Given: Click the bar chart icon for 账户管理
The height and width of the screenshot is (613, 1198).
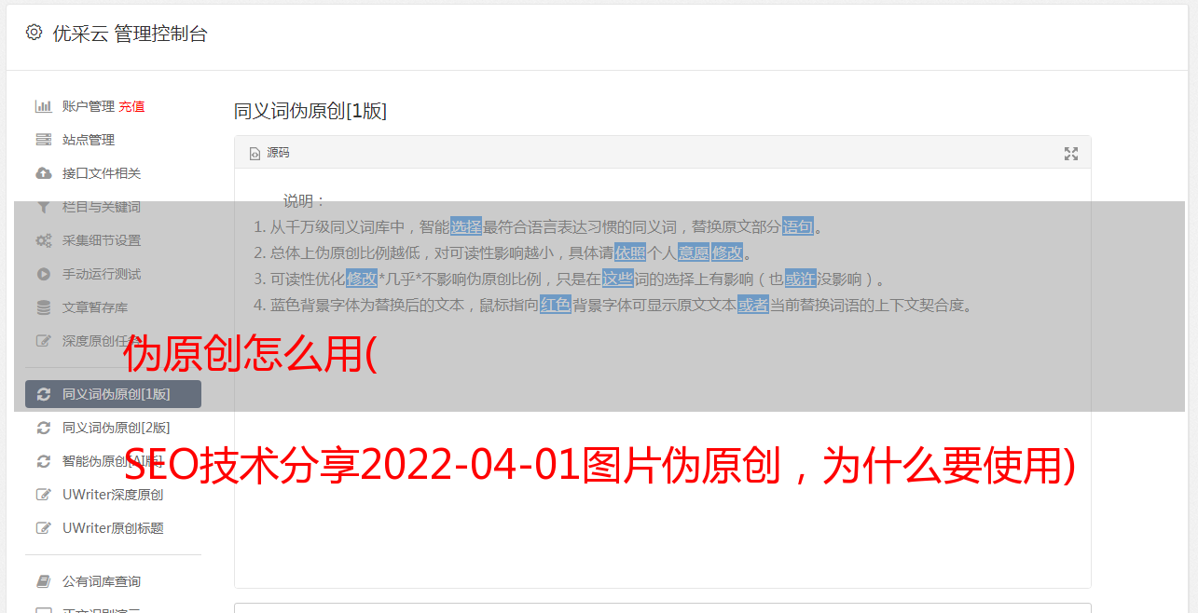Looking at the screenshot, I should point(43,106).
